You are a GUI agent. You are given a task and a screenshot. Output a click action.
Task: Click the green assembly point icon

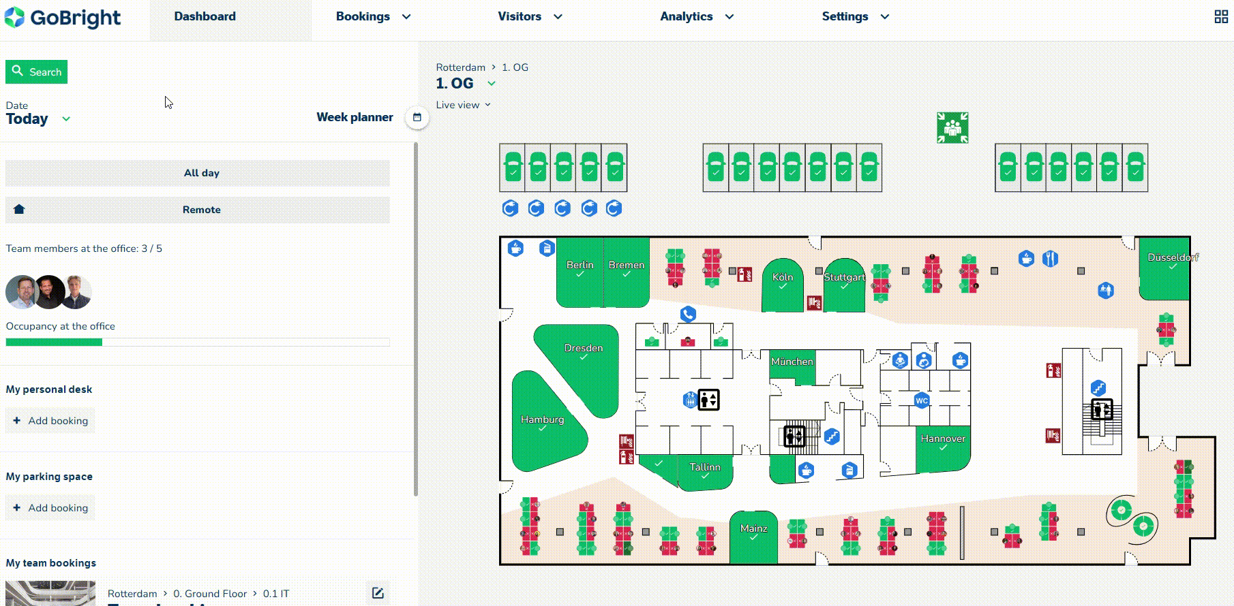(952, 128)
